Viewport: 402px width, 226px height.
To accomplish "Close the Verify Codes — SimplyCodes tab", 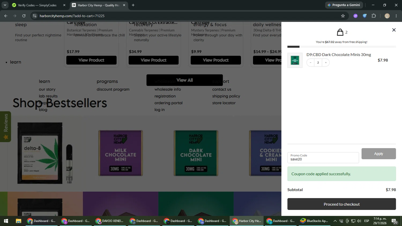I will coord(64,5).
